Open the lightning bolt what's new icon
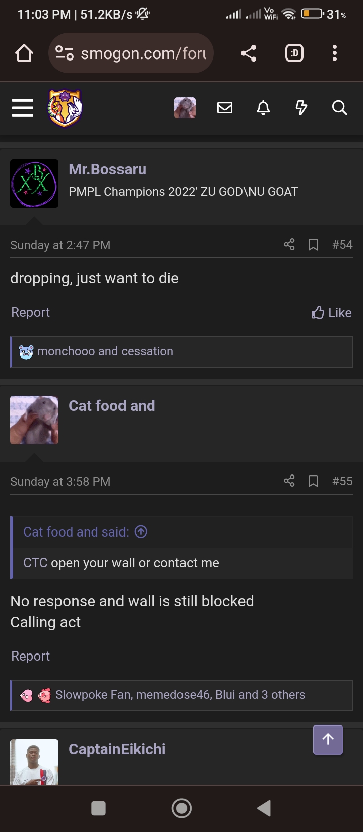363x832 pixels. [301, 108]
